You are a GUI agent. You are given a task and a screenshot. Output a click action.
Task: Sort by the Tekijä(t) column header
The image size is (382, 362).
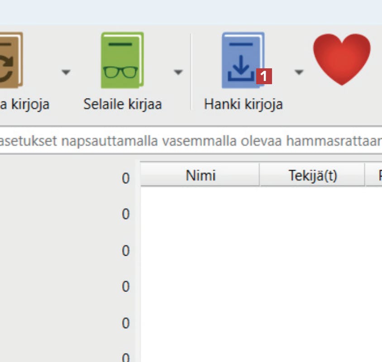pyautogui.click(x=312, y=175)
